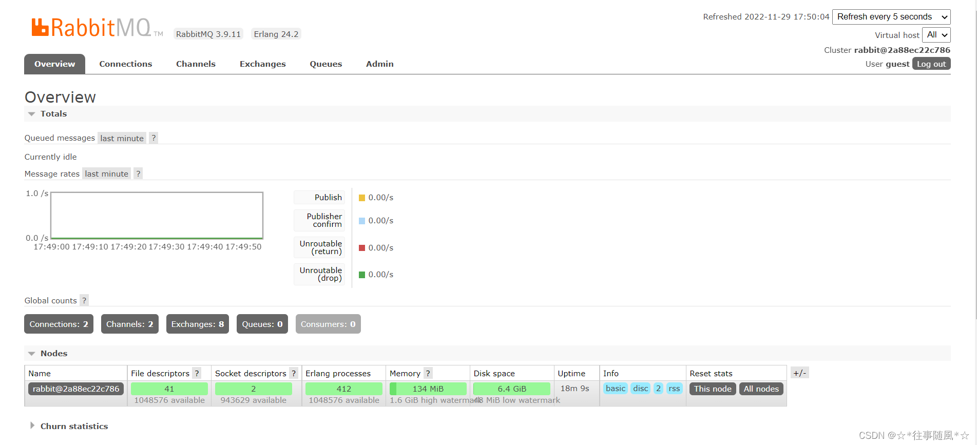Click the cluster name rabbit@2a88ec22c786
The image size is (977, 445).
click(x=902, y=50)
